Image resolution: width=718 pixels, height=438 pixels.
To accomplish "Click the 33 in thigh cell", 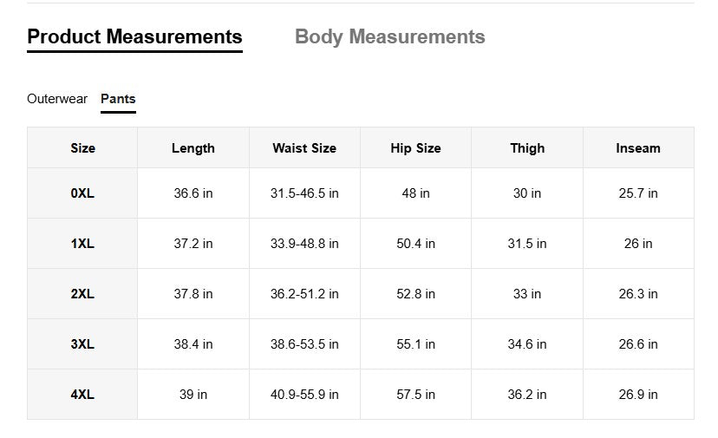I will (527, 294).
